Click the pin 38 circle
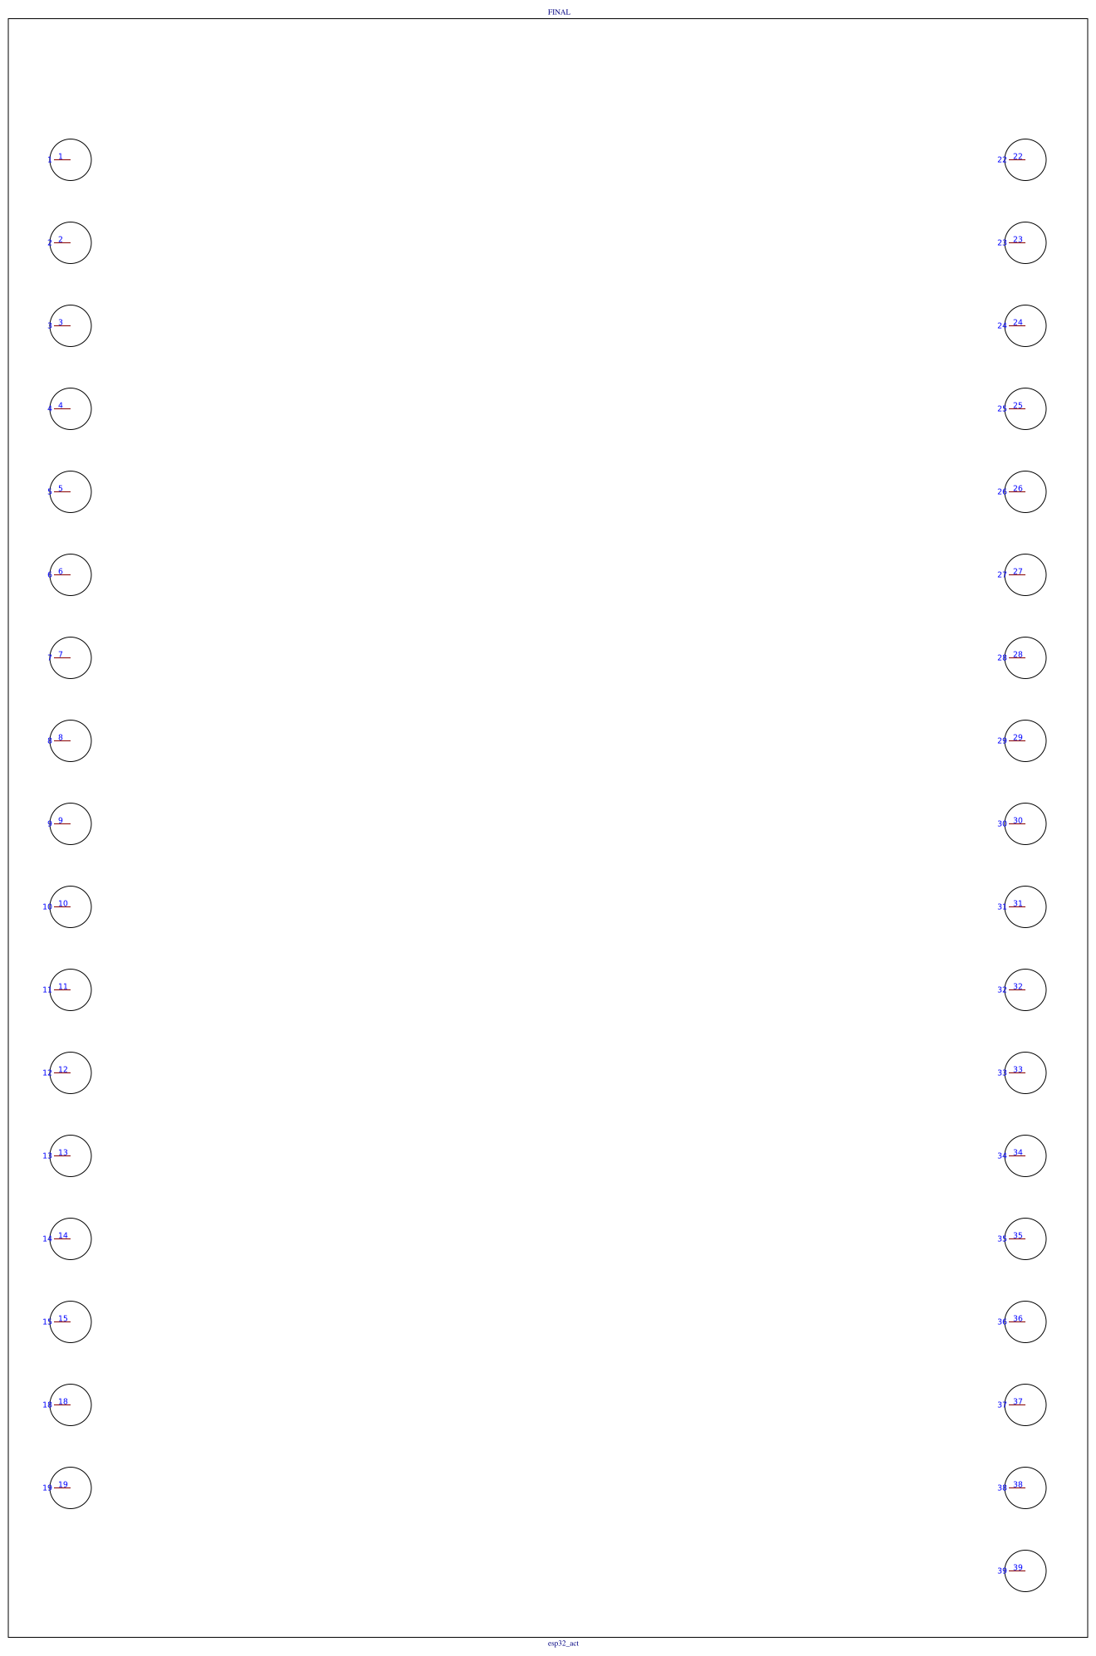The width and height of the screenshot is (1096, 1656). pos(1025,1487)
